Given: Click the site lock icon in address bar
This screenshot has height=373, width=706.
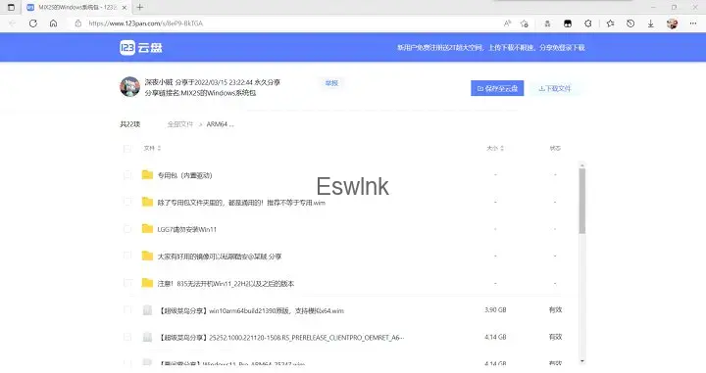Looking at the screenshot, I should [77, 23].
